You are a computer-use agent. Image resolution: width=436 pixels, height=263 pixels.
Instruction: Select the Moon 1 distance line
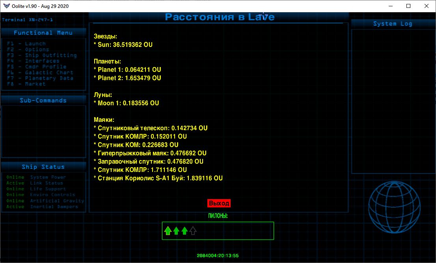tap(126, 103)
